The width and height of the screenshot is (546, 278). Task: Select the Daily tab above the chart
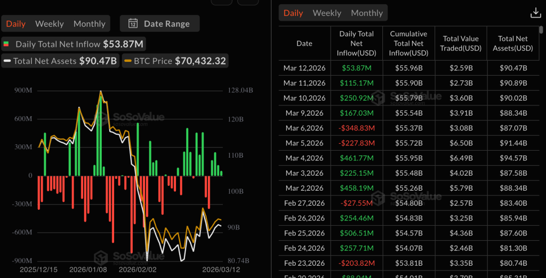16,23
